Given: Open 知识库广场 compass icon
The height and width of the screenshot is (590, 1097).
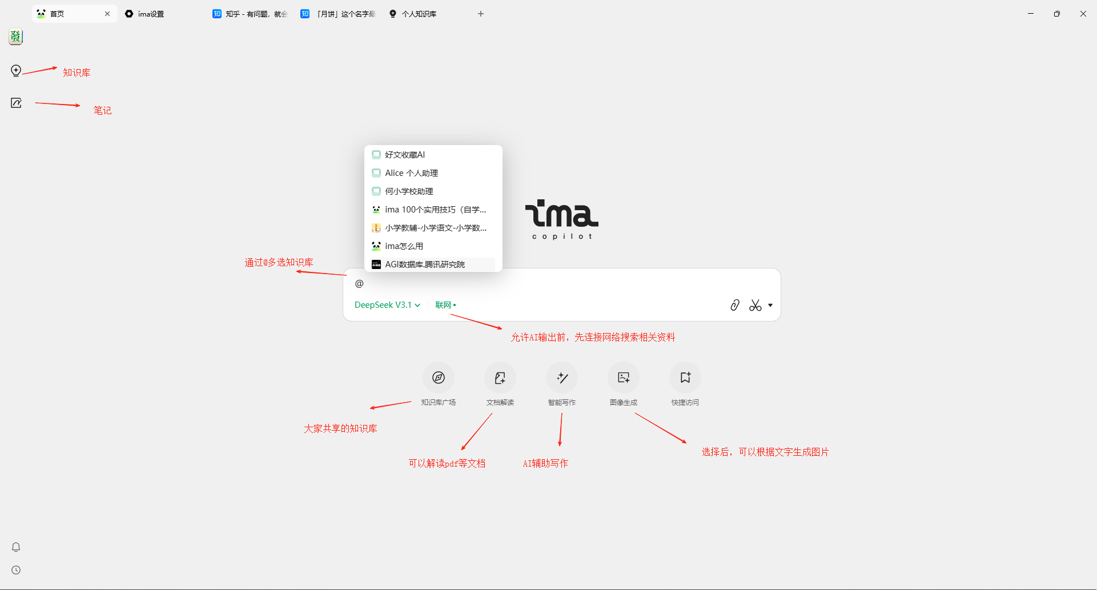Looking at the screenshot, I should tap(438, 378).
